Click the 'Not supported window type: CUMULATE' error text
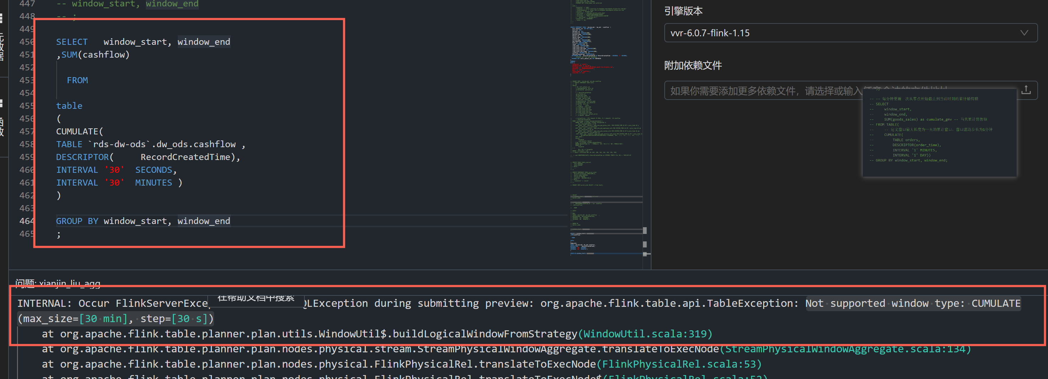This screenshot has width=1048, height=379. click(x=913, y=303)
